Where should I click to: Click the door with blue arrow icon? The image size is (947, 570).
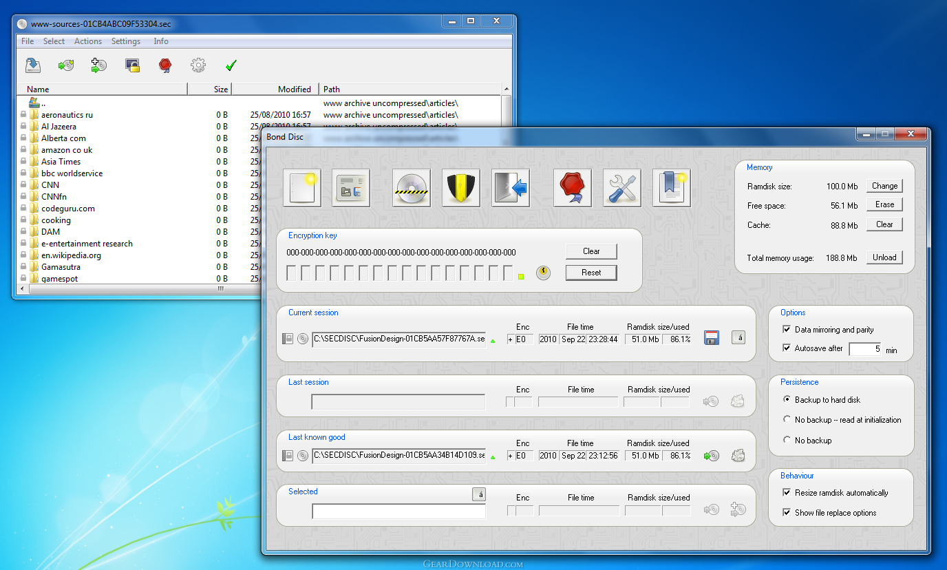click(511, 188)
